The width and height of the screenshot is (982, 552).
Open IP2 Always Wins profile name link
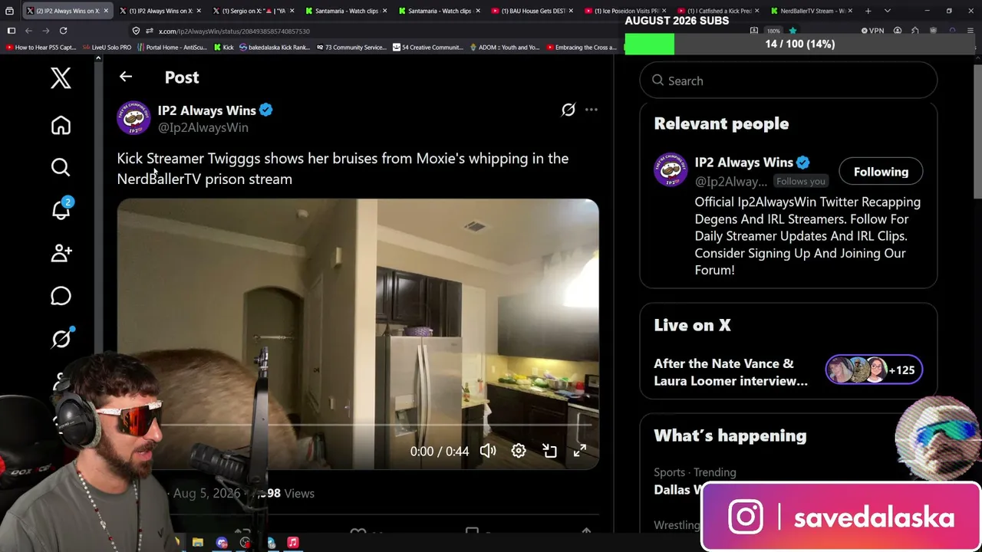click(206, 110)
